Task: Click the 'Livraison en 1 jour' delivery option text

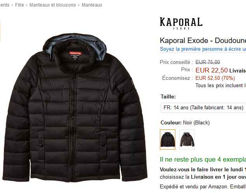Action: (x=218, y=177)
